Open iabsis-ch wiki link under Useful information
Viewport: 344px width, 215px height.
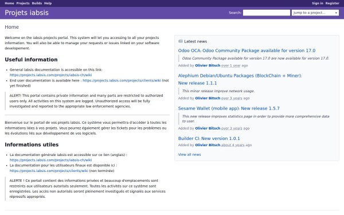pyautogui.click(x=50, y=75)
